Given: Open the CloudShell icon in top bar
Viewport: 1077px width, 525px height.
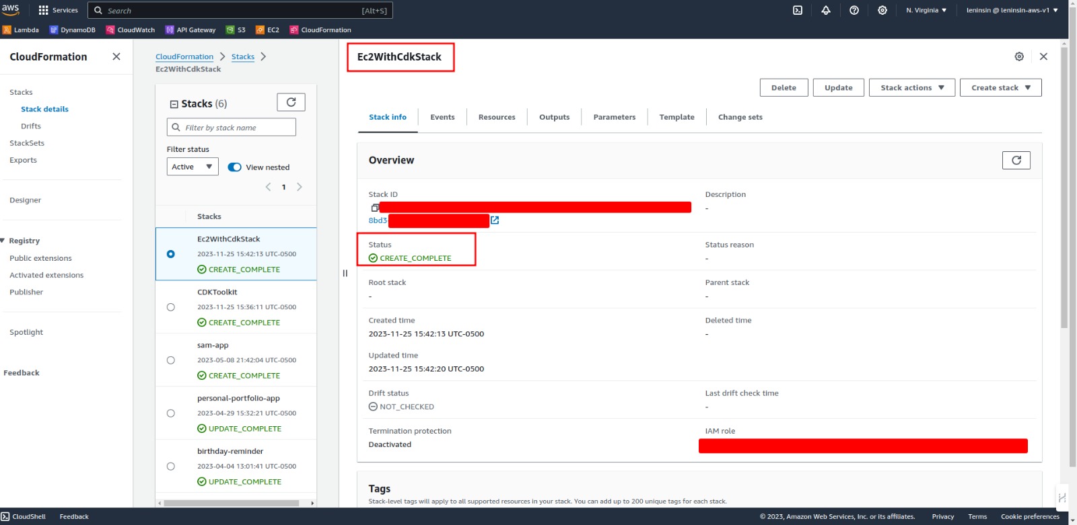Looking at the screenshot, I should [798, 10].
